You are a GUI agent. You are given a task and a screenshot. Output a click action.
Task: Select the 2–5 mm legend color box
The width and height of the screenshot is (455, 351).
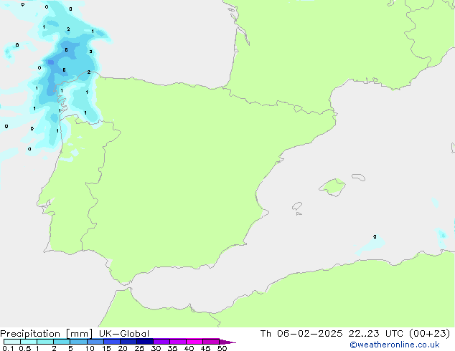tap(62, 342)
